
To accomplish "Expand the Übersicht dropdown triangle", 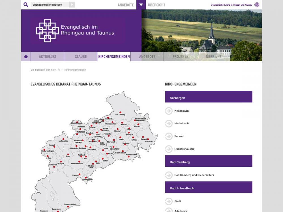I will pos(141,5).
